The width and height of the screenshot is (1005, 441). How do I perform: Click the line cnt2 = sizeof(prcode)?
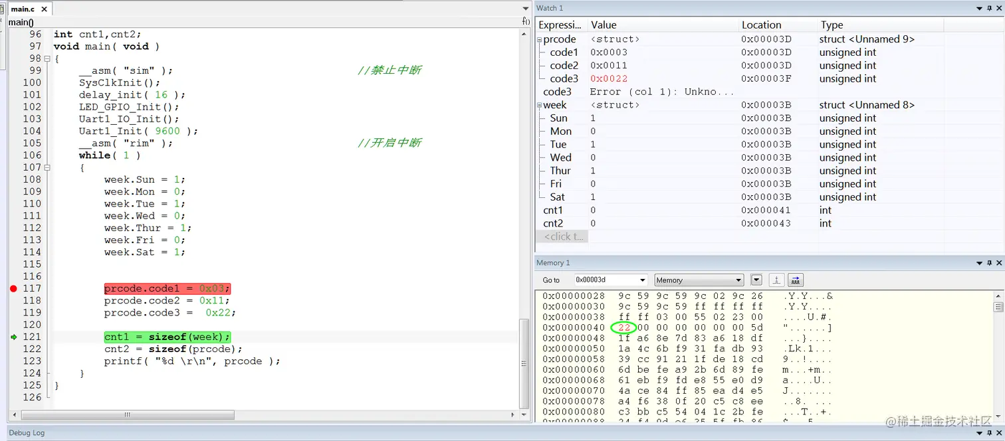173,349
